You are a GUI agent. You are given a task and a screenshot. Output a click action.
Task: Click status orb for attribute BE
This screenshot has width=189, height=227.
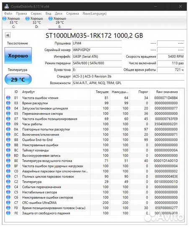pyautogui.click(x=8, y=161)
